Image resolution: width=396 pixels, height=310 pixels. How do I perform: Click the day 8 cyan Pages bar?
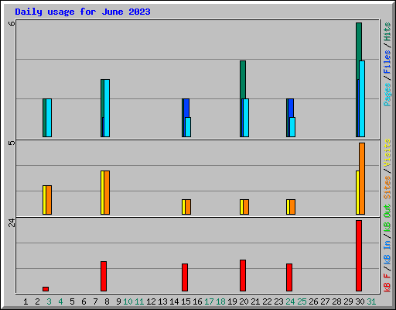(x=107, y=108)
